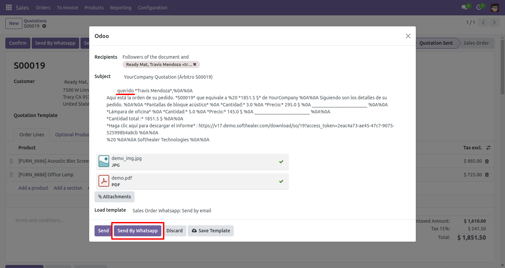Open the To Invoice menu
Viewport: 505px width, 268px height.
tap(67, 7)
